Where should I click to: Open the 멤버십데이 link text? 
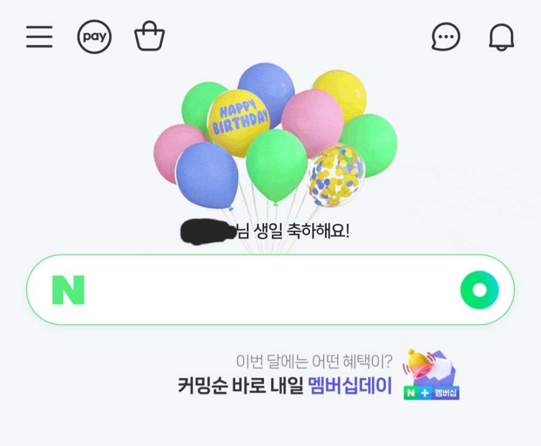(x=349, y=385)
